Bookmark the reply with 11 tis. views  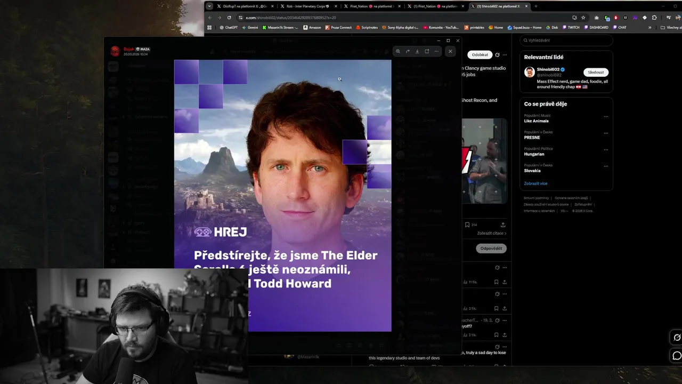(x=496, y=282)
